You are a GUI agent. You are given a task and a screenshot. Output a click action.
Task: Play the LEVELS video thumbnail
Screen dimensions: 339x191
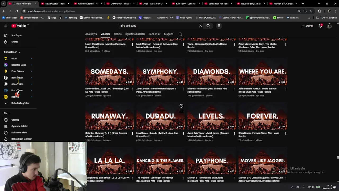tap(212, 116)
